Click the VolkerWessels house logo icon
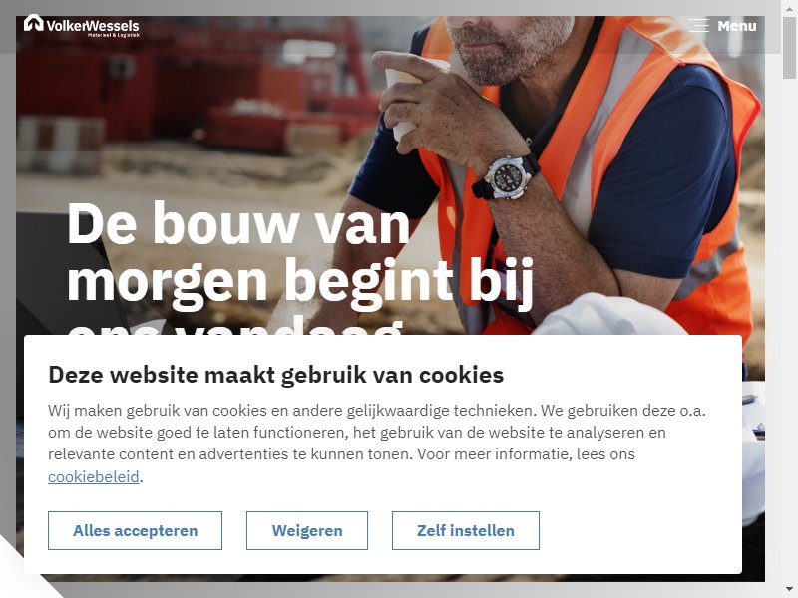Image resolution: width=798 pixels, height=598 pixels. [x=34, y=23]
